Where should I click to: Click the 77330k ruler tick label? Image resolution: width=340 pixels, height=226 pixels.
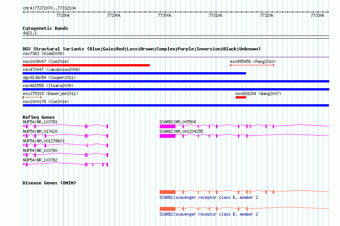(x=317, y=15)
